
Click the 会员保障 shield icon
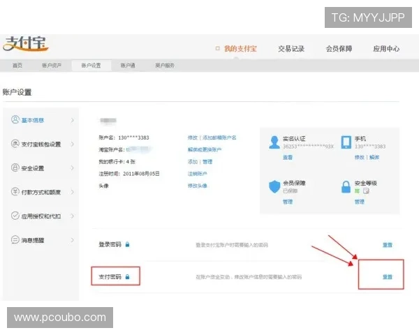[274, 187]
